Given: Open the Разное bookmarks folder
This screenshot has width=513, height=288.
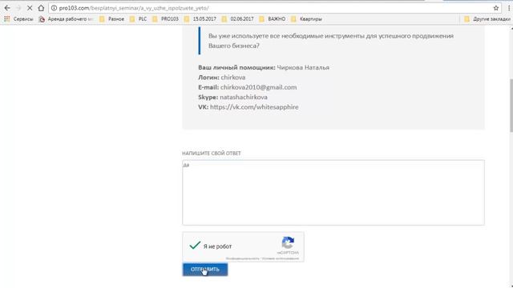Looking at the screenshot, I should tap(112, 19).
